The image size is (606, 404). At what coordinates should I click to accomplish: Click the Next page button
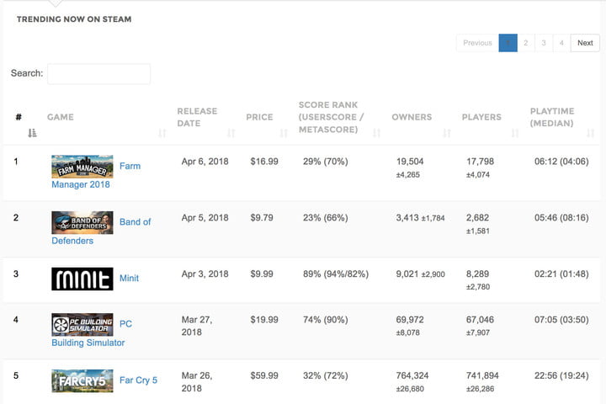[x=585, y=43]
